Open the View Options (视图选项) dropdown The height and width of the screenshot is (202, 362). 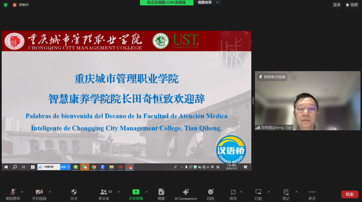pyautogui.click(x=208, y=3)
